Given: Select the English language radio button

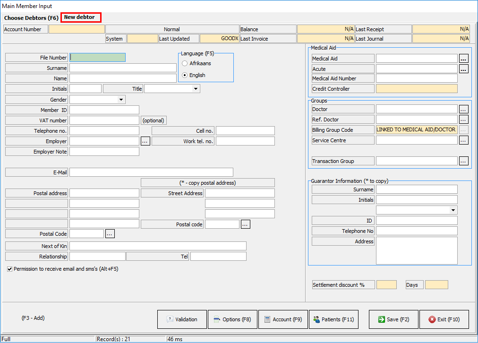Looking at the screenshot, I should [185, 75].
